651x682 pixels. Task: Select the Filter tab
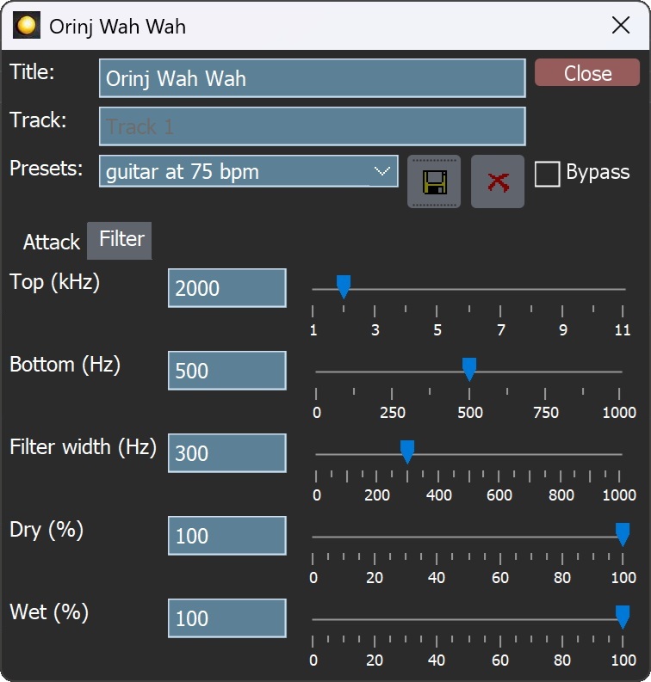[121, 239]
